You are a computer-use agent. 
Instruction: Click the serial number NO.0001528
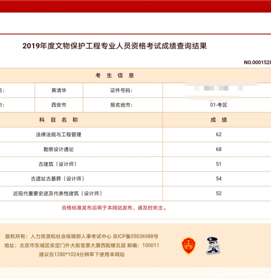257,62
